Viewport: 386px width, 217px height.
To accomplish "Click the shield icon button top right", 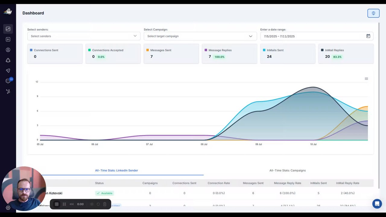I will point(373,13).
